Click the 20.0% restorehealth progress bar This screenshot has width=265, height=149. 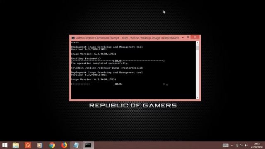(x=118, y=84)
